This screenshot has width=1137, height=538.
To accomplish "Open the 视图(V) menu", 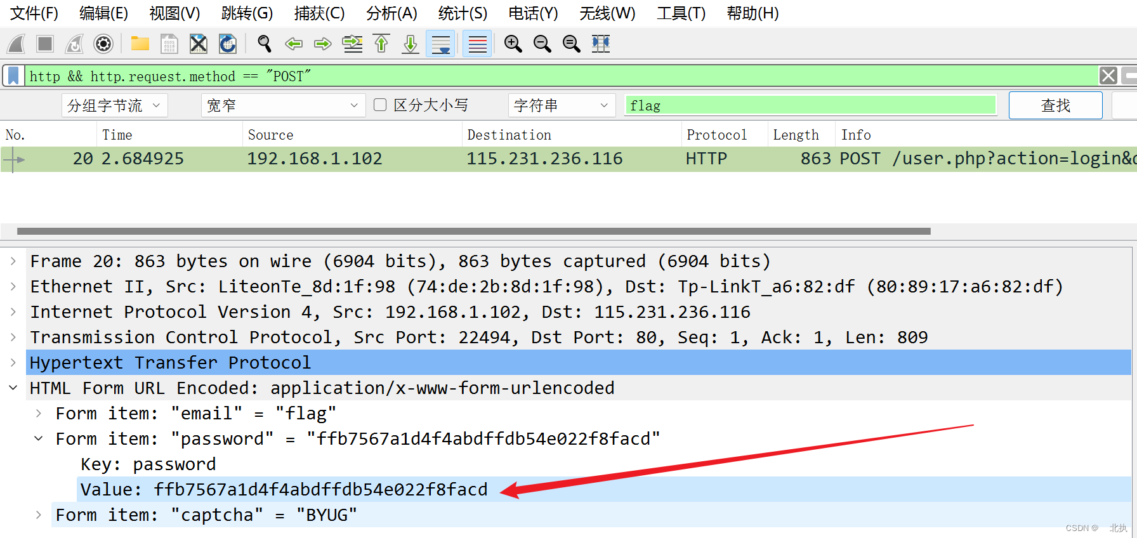I will point(175,13).
